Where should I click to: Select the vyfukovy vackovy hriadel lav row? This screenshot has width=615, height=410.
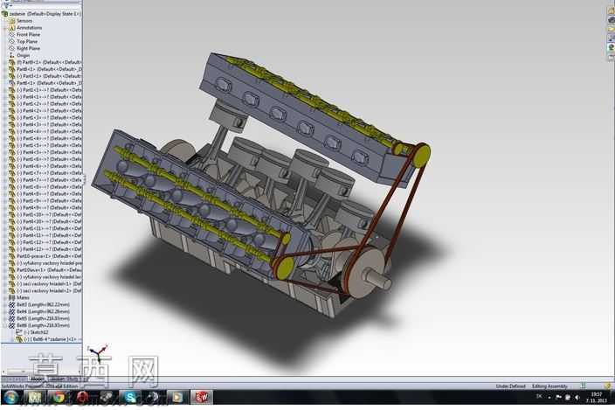(x=49, y=277)
